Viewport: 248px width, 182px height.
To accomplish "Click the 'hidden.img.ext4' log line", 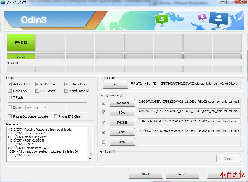I will [27, 137].
